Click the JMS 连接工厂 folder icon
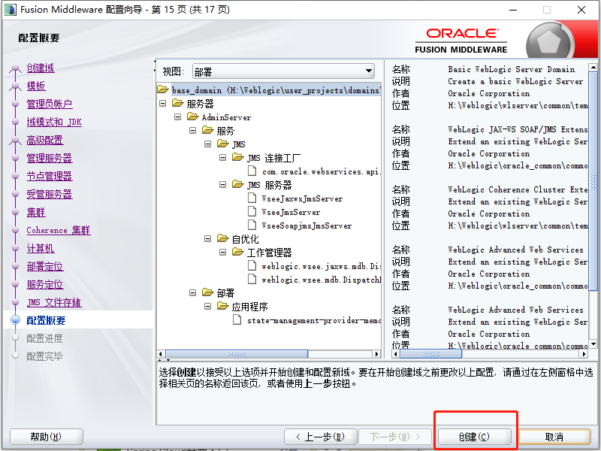 (238, 157)
